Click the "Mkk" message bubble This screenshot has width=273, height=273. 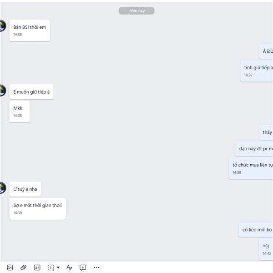tap(20, 111)
